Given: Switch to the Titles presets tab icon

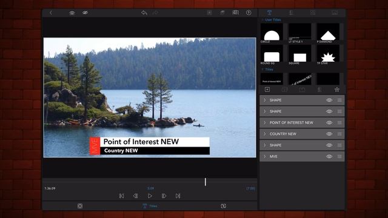Looking at the screenshot, I should click(x=269, y=13).
